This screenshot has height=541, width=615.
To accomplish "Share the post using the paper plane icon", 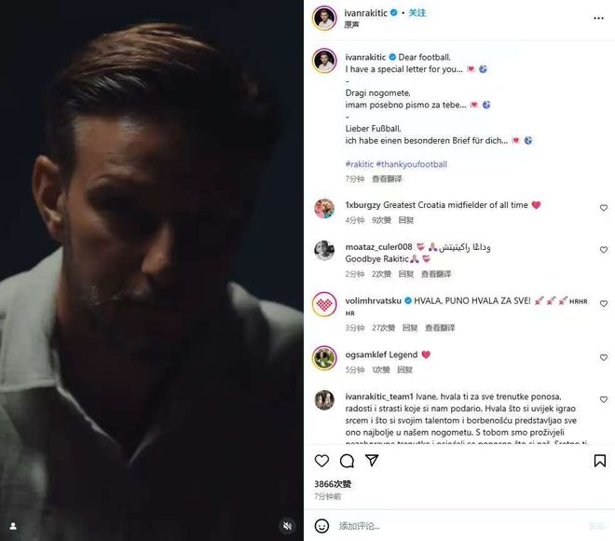I will pos(372,460).
